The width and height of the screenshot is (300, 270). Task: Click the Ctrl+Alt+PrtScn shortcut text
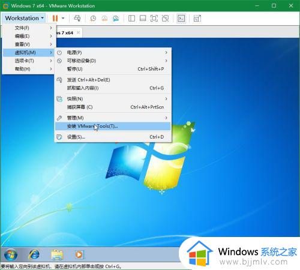(x=147, y=107)
